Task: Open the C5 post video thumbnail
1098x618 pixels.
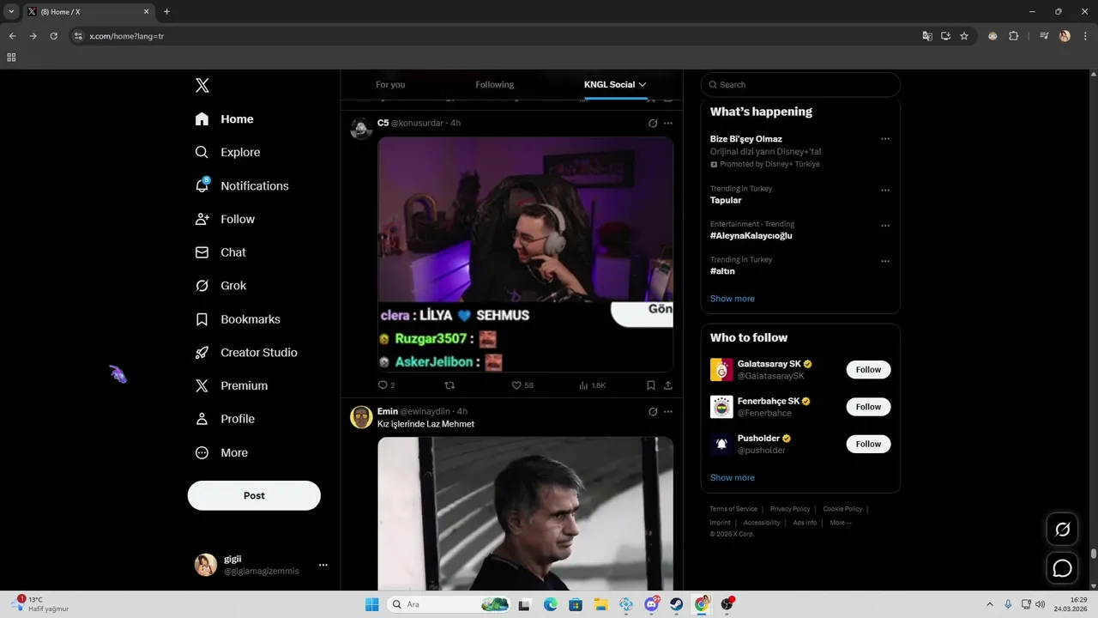Action: [525, 254]
